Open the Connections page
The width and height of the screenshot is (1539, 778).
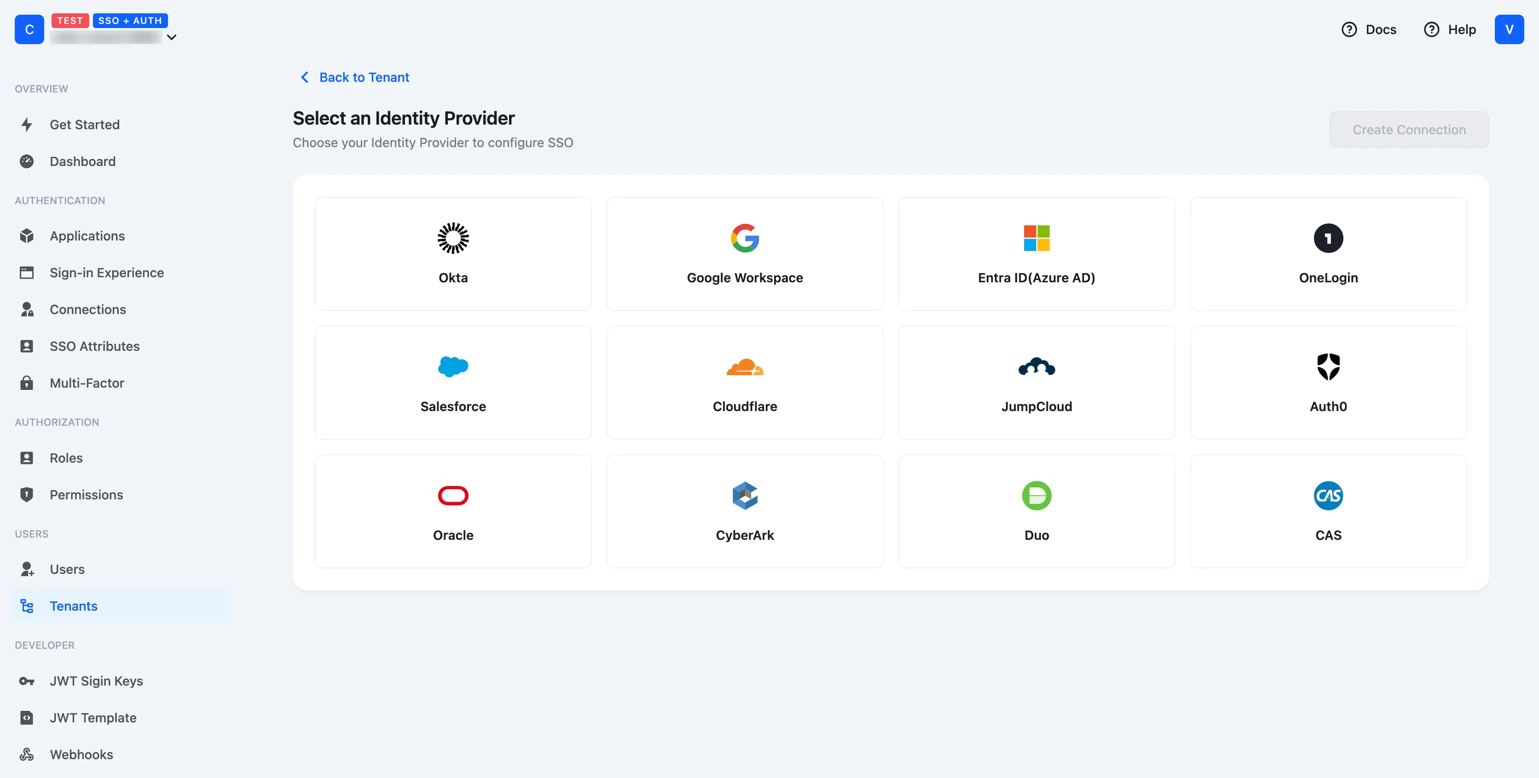pos(88,309)
